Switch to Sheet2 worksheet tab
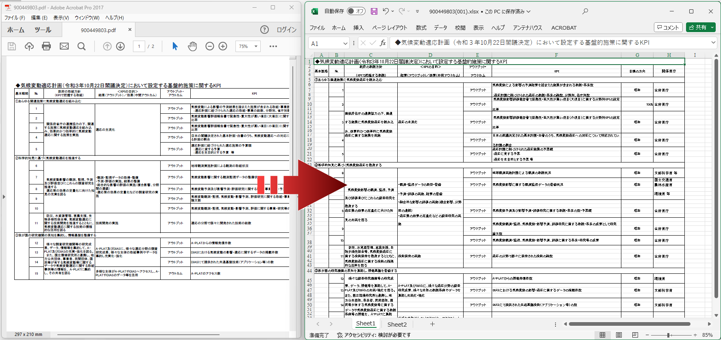Image resolution: width=721 pixels, height=340 pixels. pyautogui.click(x=397, y=324)
